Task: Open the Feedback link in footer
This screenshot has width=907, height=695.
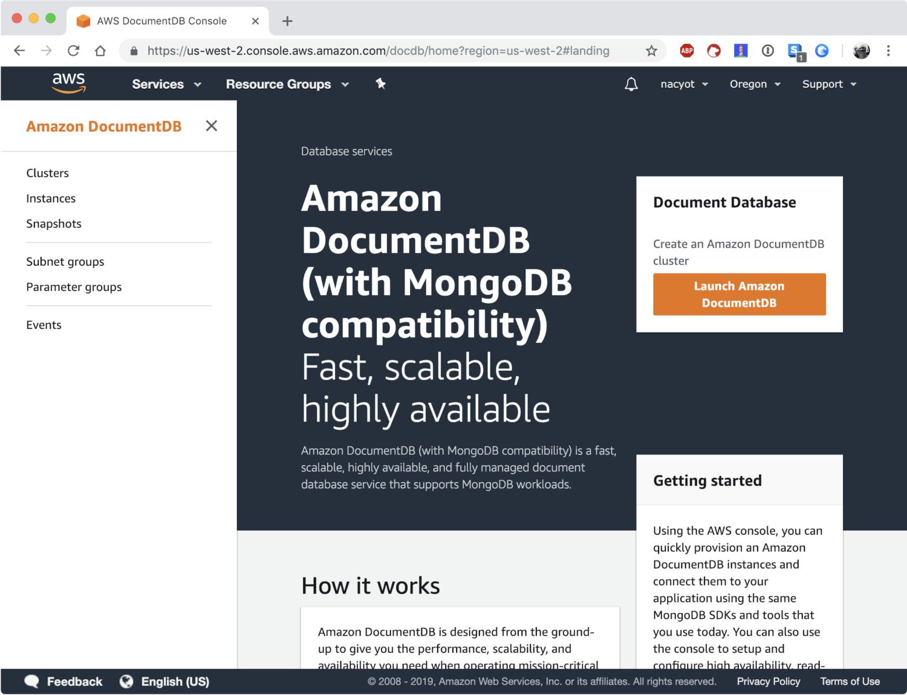Action: click(74, 682)
